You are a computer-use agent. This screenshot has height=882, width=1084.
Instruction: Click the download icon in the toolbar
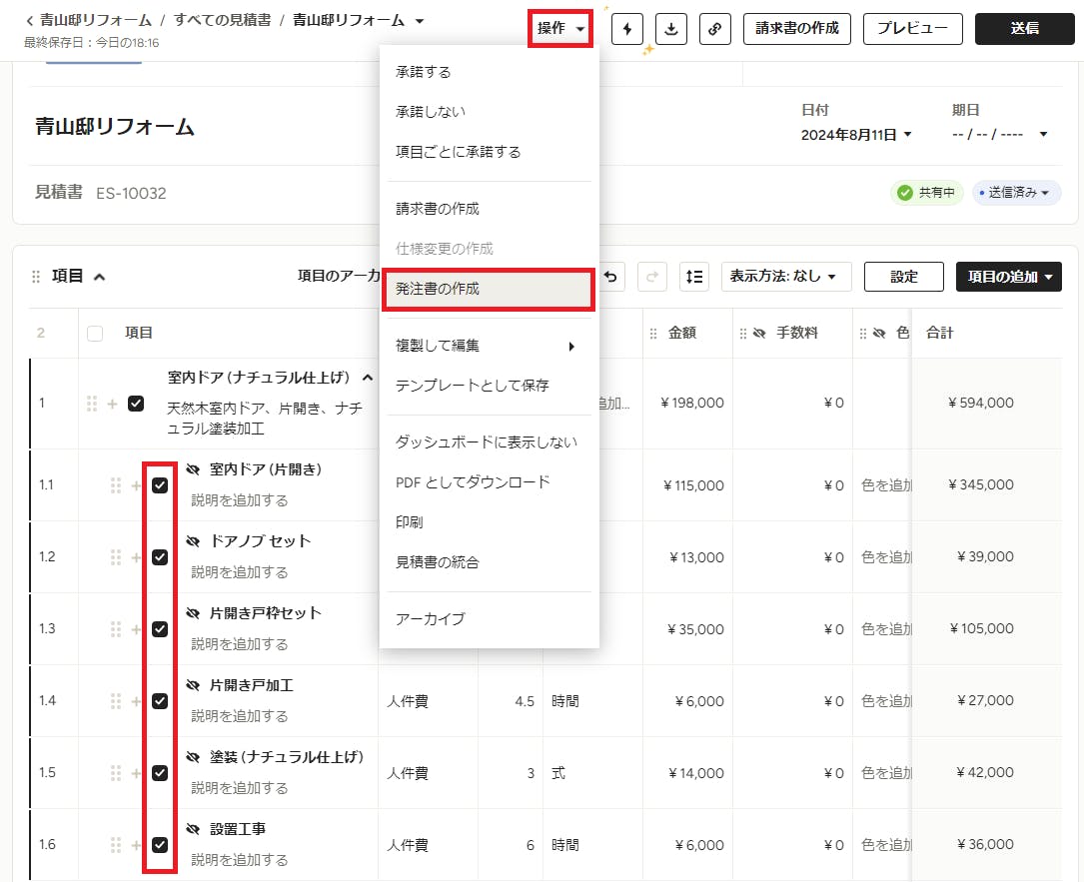670,29
